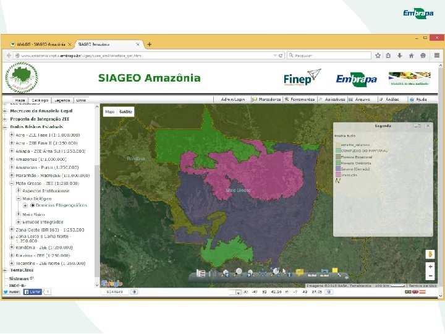This screenshot has width=445, height=334.
Task: Click the zoom to previous extent tool
Action: coord(225,273)
